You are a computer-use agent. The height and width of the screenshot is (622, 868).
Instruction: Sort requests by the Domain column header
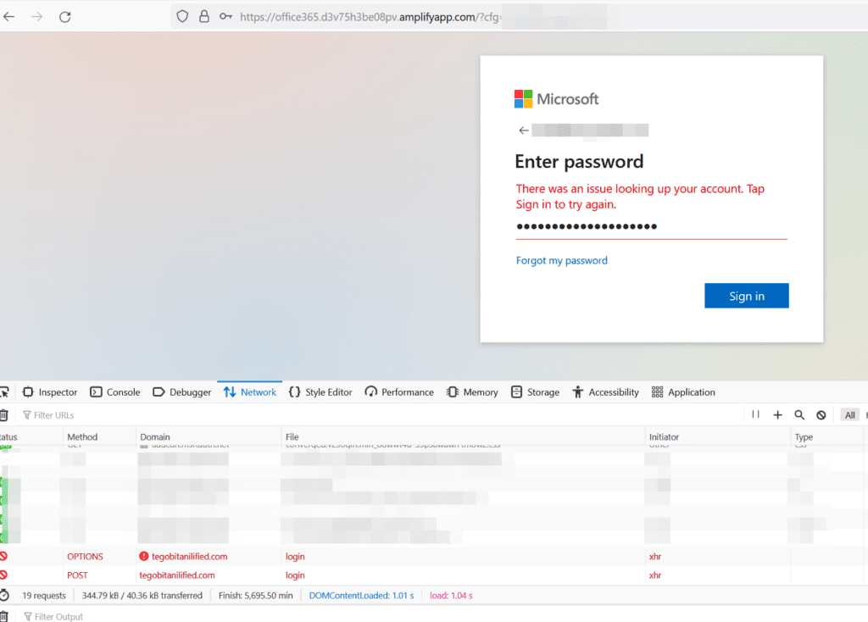pos(155,437)
